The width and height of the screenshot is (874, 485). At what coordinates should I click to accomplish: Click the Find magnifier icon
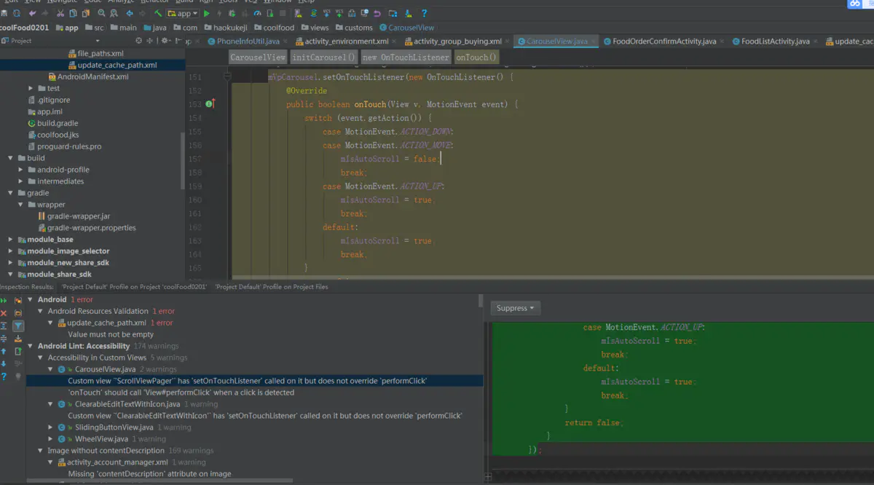[x=101, y=13]
